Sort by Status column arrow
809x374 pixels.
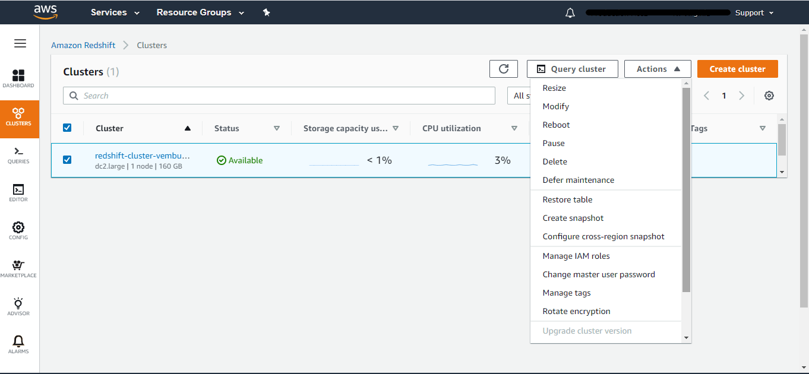pos(276,128)
